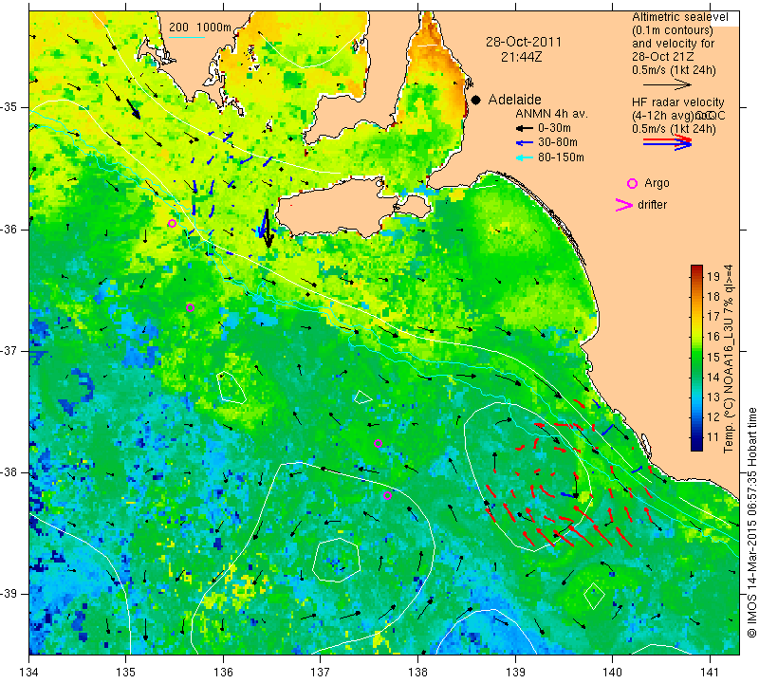Screen dimensions: 759x683
Task: Click the 137 longitude axis label
Action: point(321,672)
